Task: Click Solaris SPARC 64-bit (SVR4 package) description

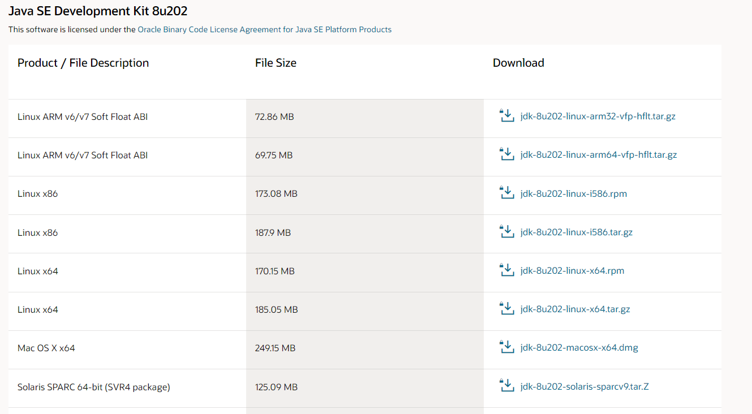Action: 94,387
